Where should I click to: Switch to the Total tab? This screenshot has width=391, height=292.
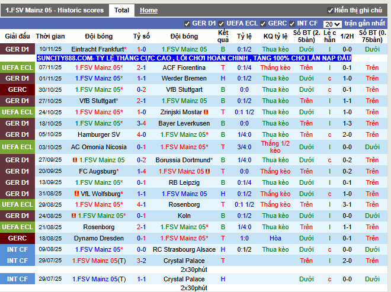(121, 10)
